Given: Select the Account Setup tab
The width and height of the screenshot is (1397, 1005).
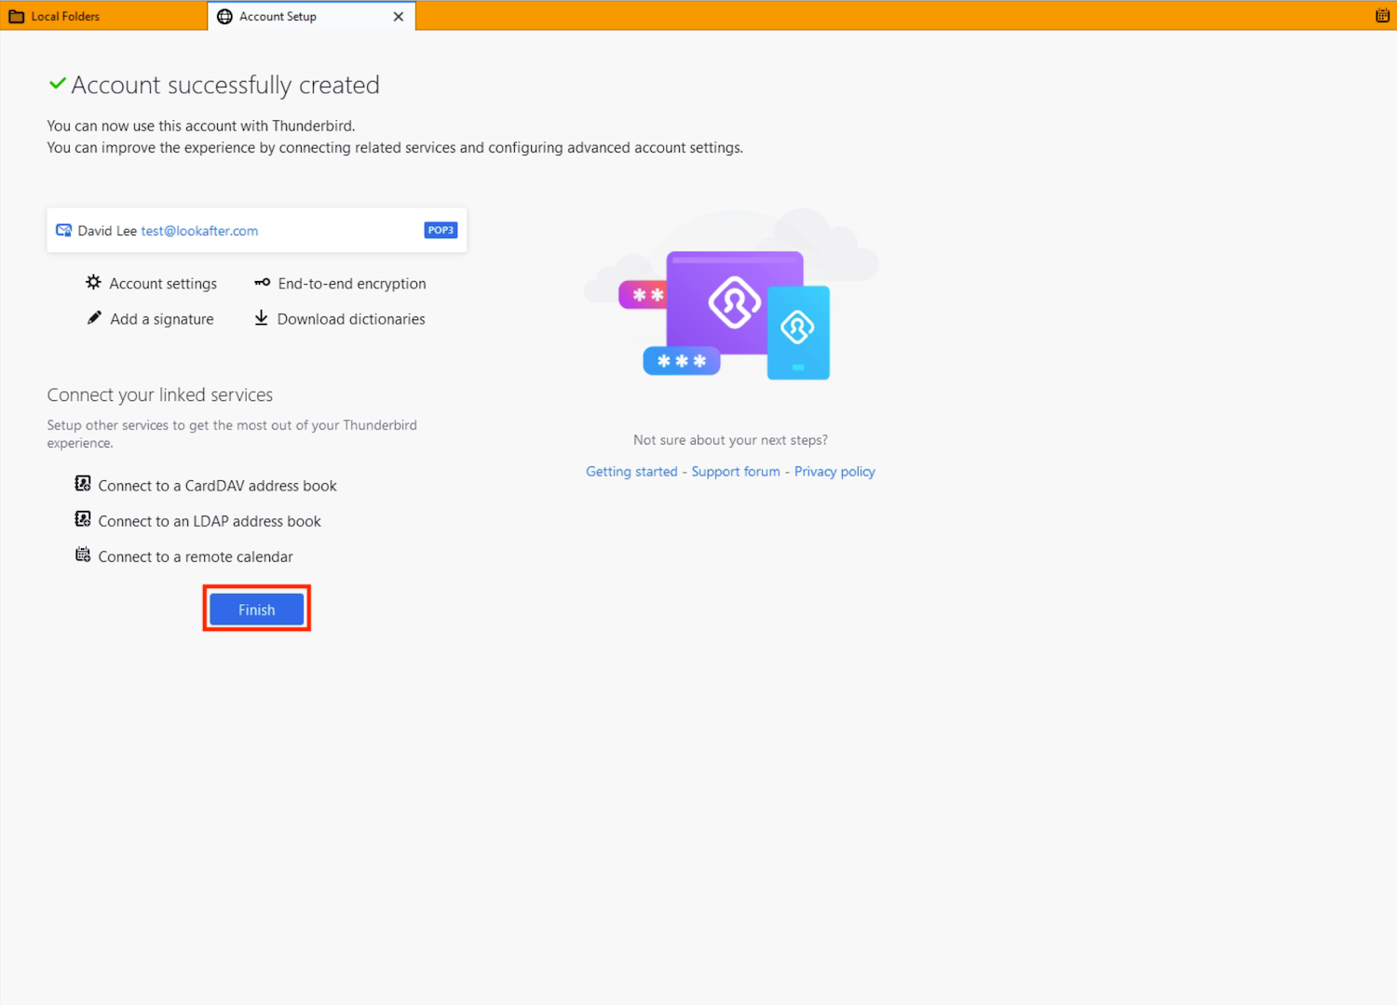Looking at the screenshot, I should (x=278, y=16).
